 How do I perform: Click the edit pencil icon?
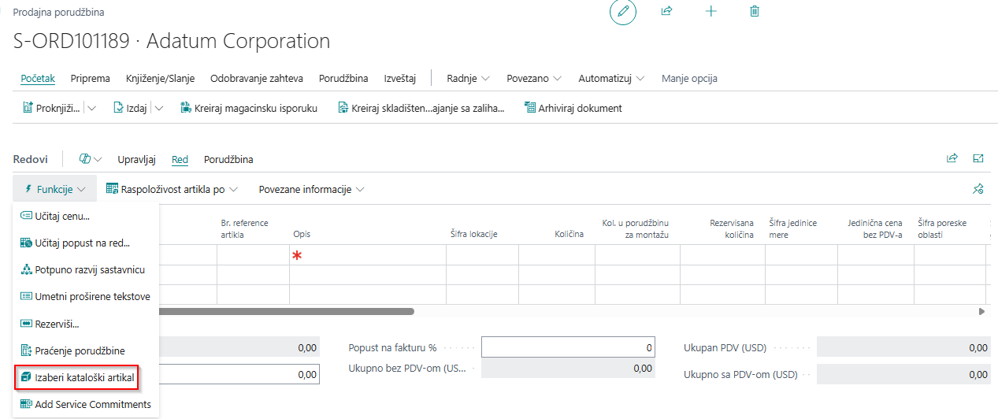coord(622,12)
